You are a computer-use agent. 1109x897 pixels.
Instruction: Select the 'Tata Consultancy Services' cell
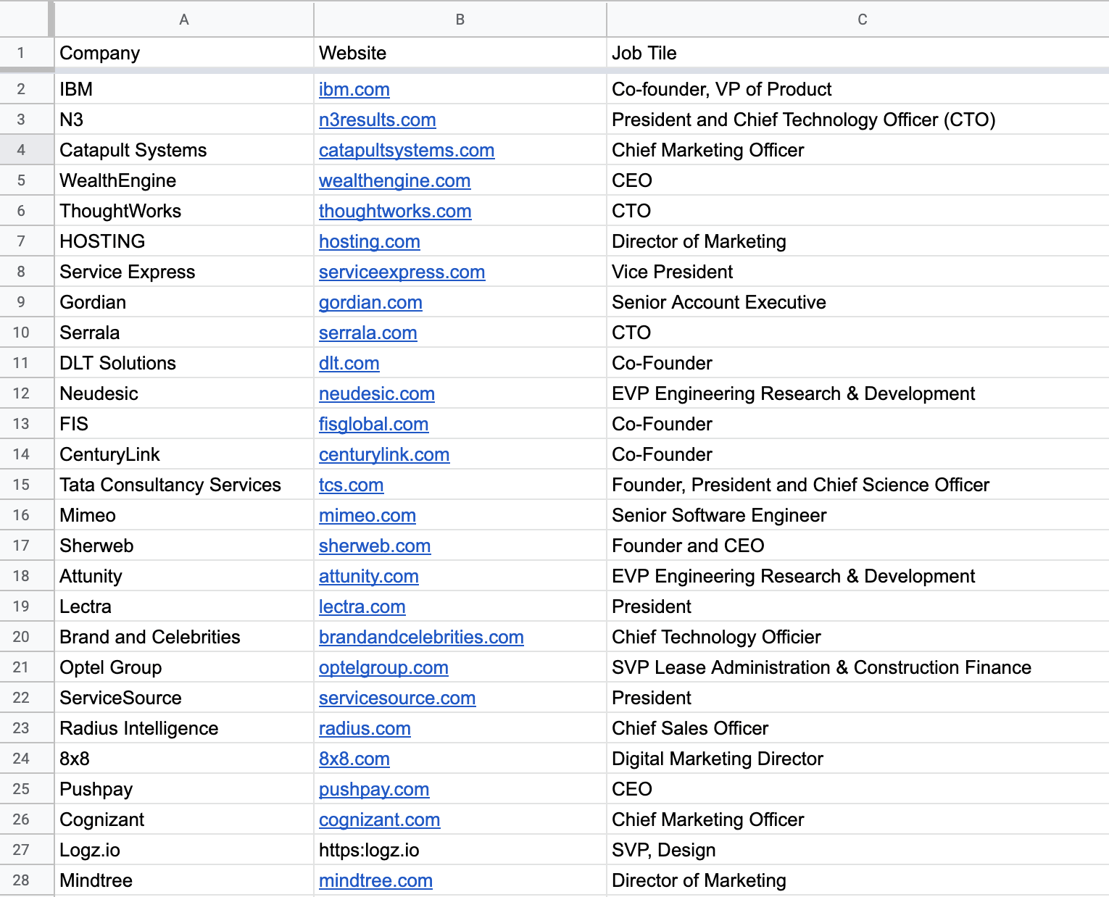coord(184,485)
